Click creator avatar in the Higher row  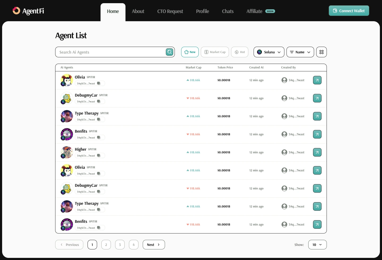click(x=284, y=152)
